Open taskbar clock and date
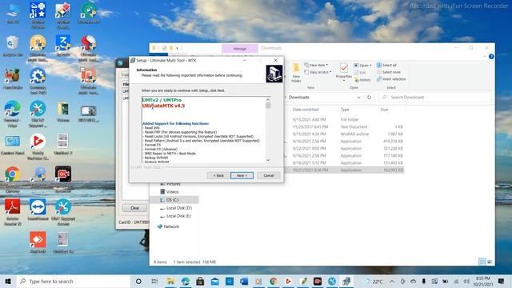The image size is (512, 288). coord(482,281)
